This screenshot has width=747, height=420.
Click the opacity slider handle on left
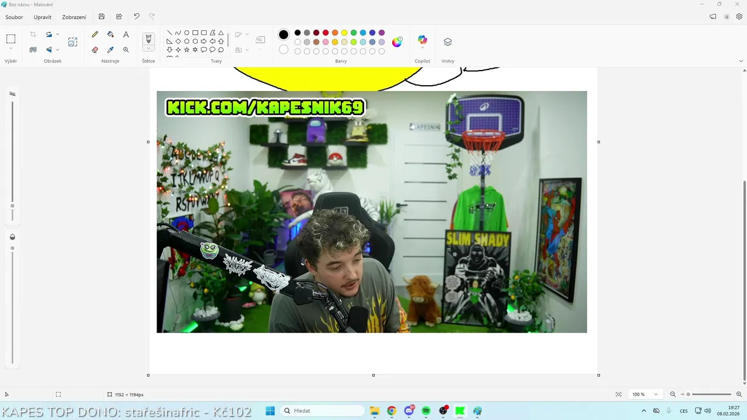pyautogui.click(x=12, y=249)
